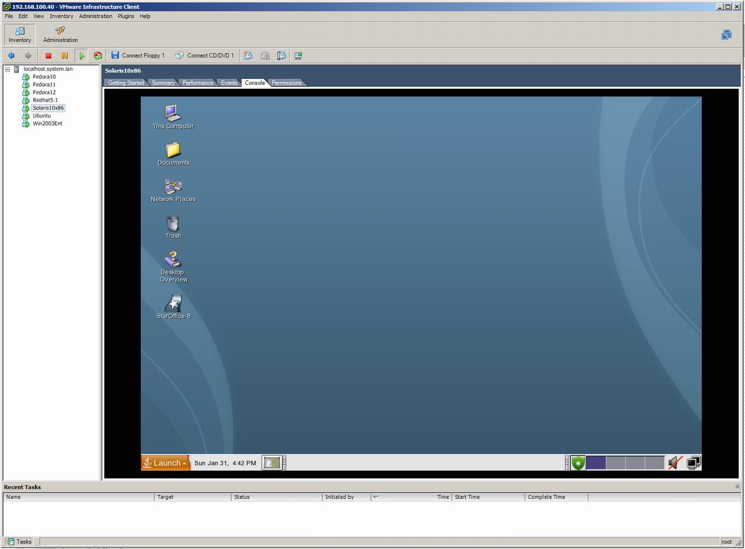This screenshot has height=549, width=745.
Task: Toggle the muted volume speaker icon
Action: [675, 463]
